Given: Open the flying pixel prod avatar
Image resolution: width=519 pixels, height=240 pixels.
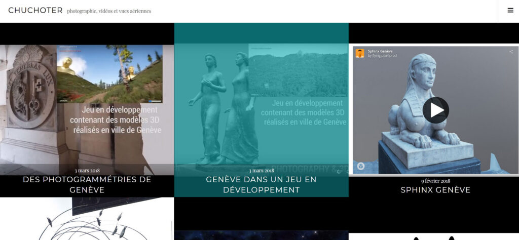Looking at the screenshot, I should pos(360,53).
